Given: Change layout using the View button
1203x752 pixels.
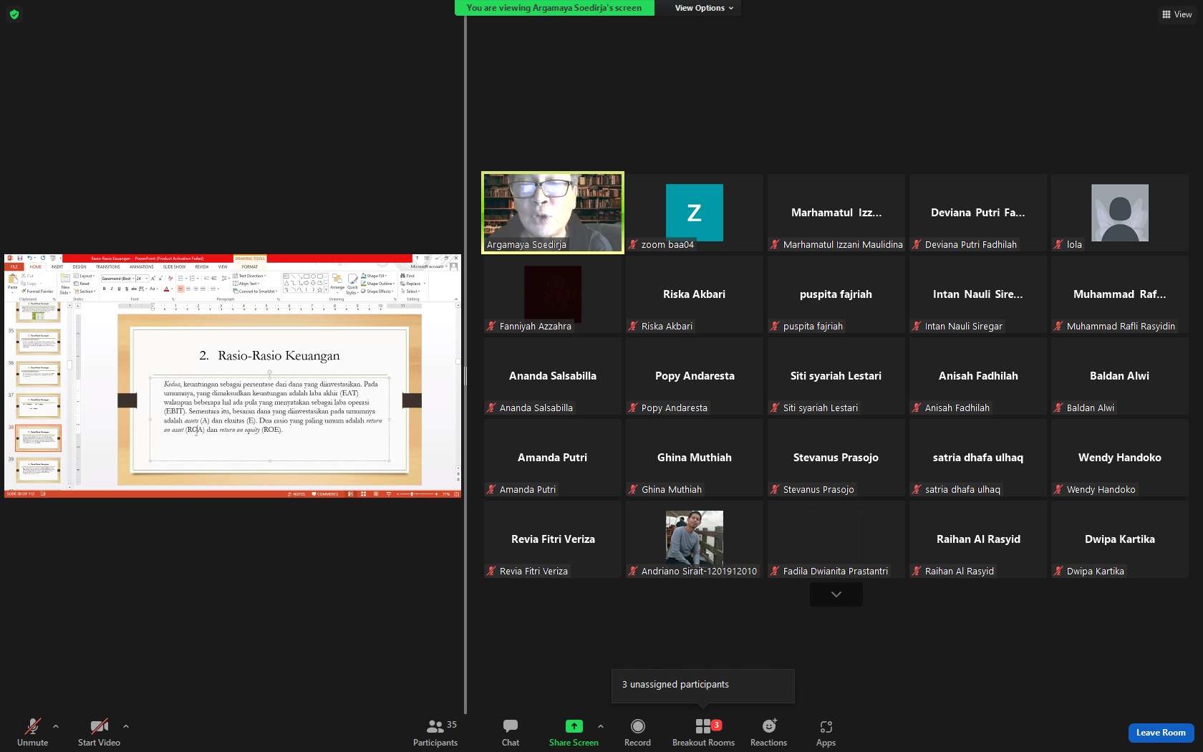Looking at the screenshot, I should [x=1177, y=14].
